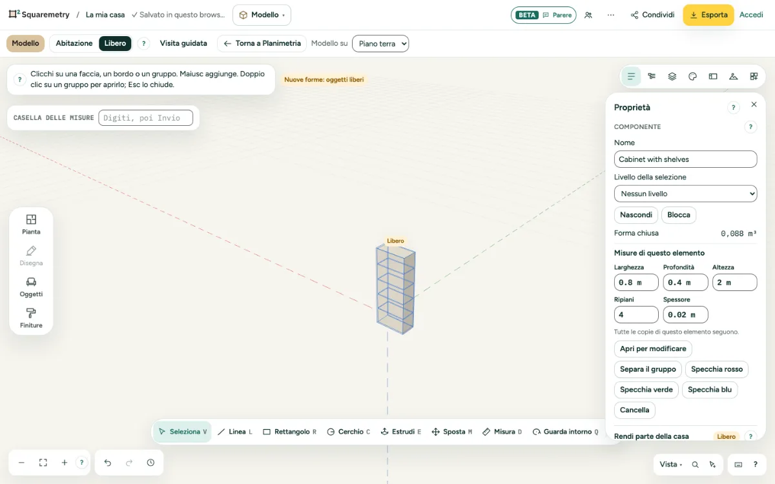Click the layers stack icon

(672, 76)
